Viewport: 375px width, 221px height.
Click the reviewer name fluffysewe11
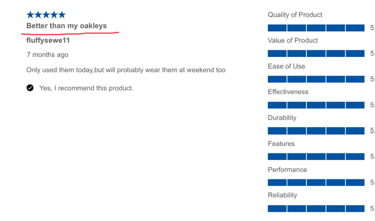tap(48, 40)
